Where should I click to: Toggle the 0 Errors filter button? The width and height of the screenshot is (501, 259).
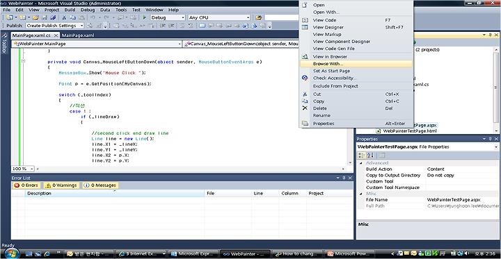tap(26, 185)
